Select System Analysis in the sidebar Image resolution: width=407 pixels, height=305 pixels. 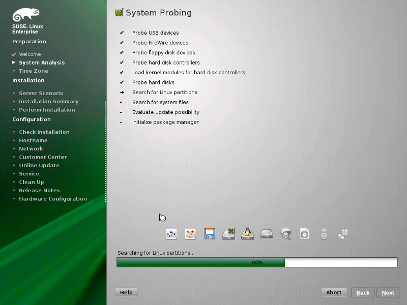[x=42, y=63]
